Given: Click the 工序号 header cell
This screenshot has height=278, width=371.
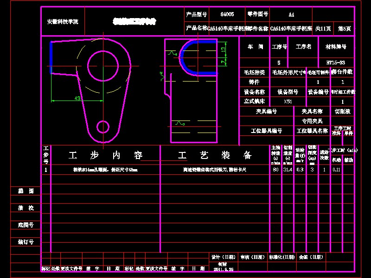Looking at the screenshot, I should coord(279,47).
